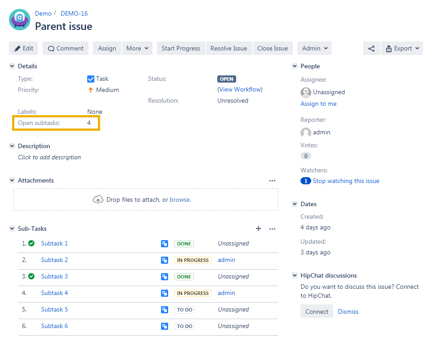Open Subtask 1

(54, 243)
